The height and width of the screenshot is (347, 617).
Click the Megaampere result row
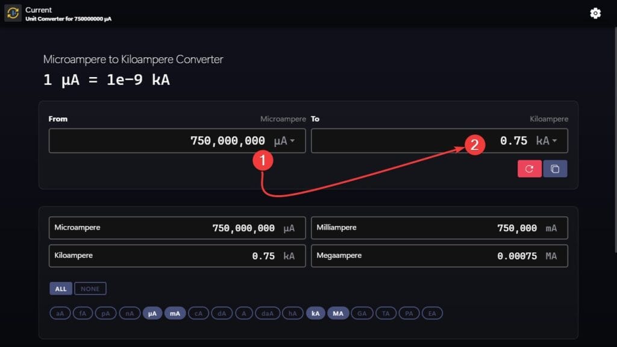click(439, 255)
